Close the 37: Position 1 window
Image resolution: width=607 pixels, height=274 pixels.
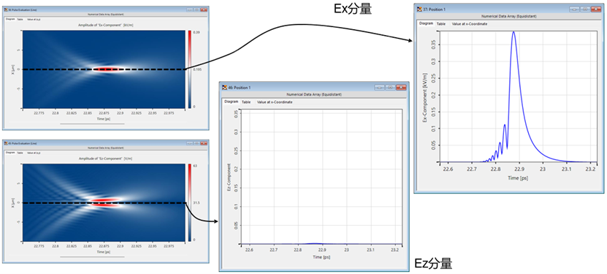coord(596,9)
